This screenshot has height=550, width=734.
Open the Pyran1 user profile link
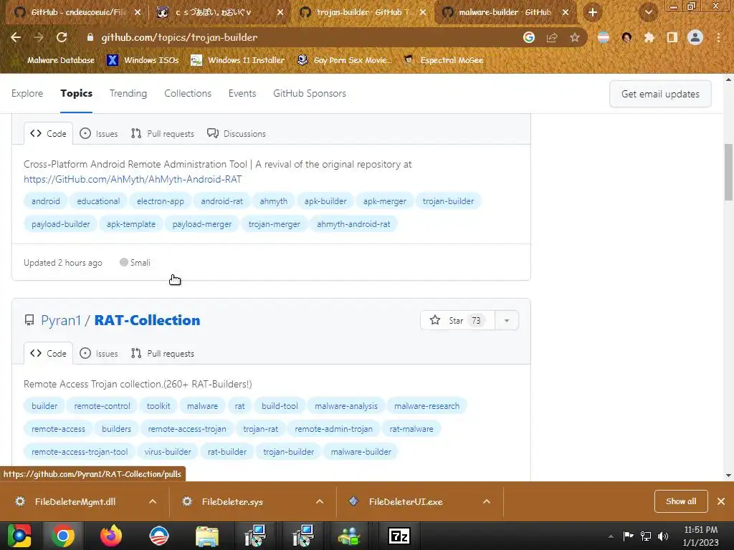click(x=61, y=320)
